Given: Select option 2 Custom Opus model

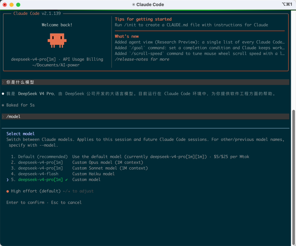Looking at the screenshot, I should click(77, 162).
